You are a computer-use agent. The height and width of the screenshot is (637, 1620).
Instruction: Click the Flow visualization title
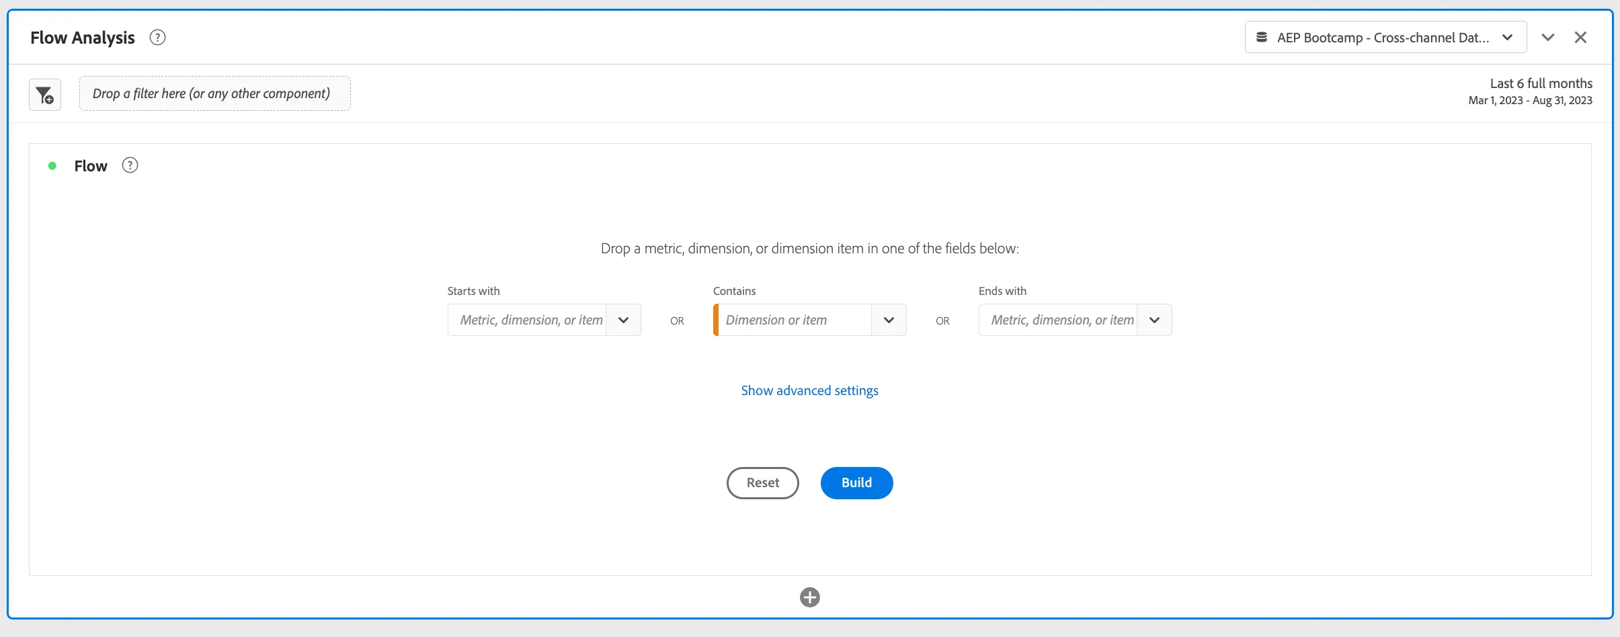(x=91, y=166)
